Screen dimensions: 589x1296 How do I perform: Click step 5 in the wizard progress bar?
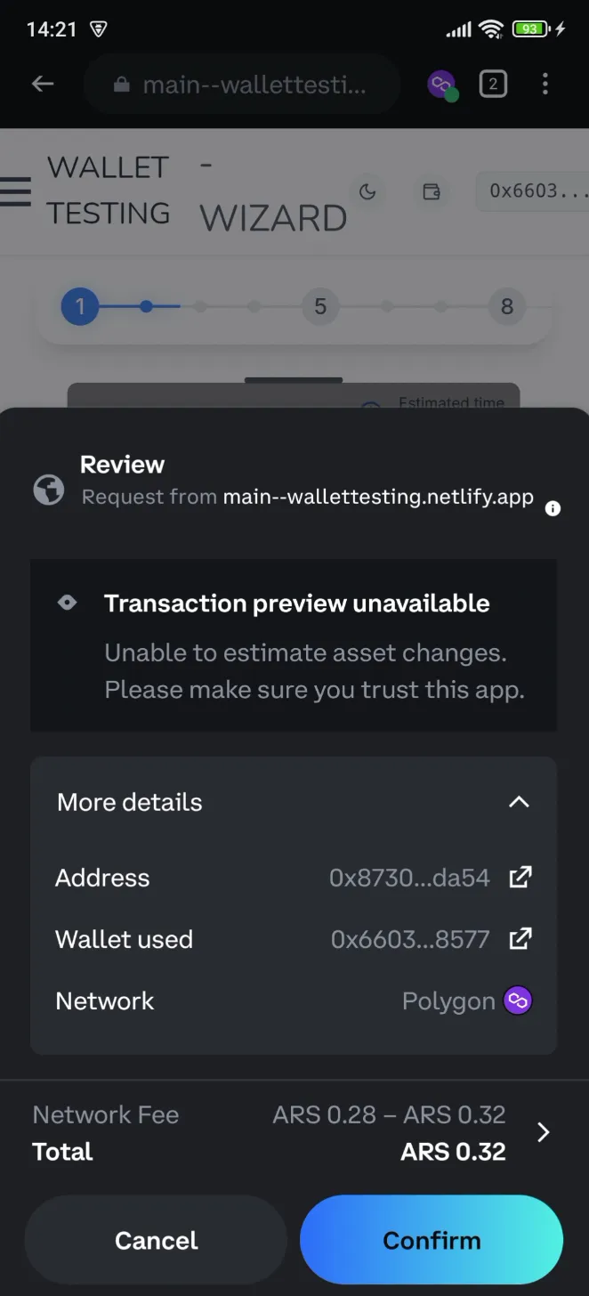tap(320, 306)
